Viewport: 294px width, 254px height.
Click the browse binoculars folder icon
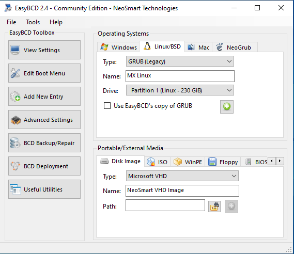pyautogui.click(x=214, y=207)
